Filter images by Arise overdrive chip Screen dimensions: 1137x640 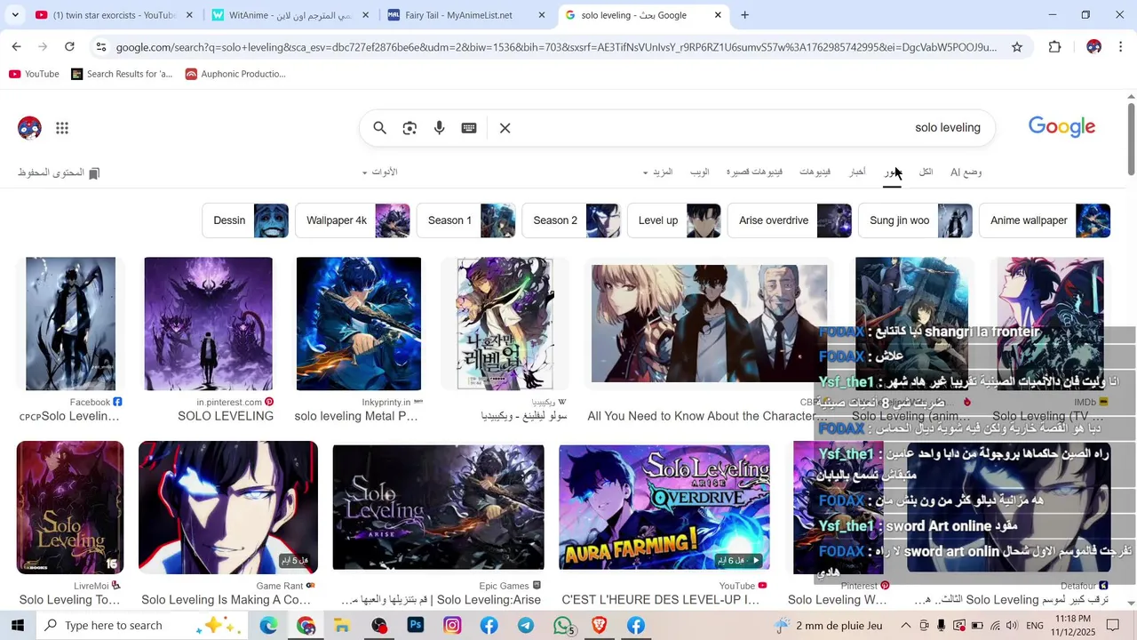(x=790, y=220)
